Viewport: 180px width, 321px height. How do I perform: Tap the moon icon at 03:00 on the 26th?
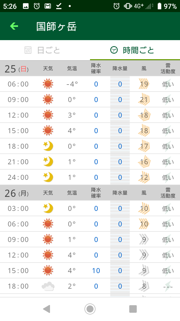tap(48, 208)
